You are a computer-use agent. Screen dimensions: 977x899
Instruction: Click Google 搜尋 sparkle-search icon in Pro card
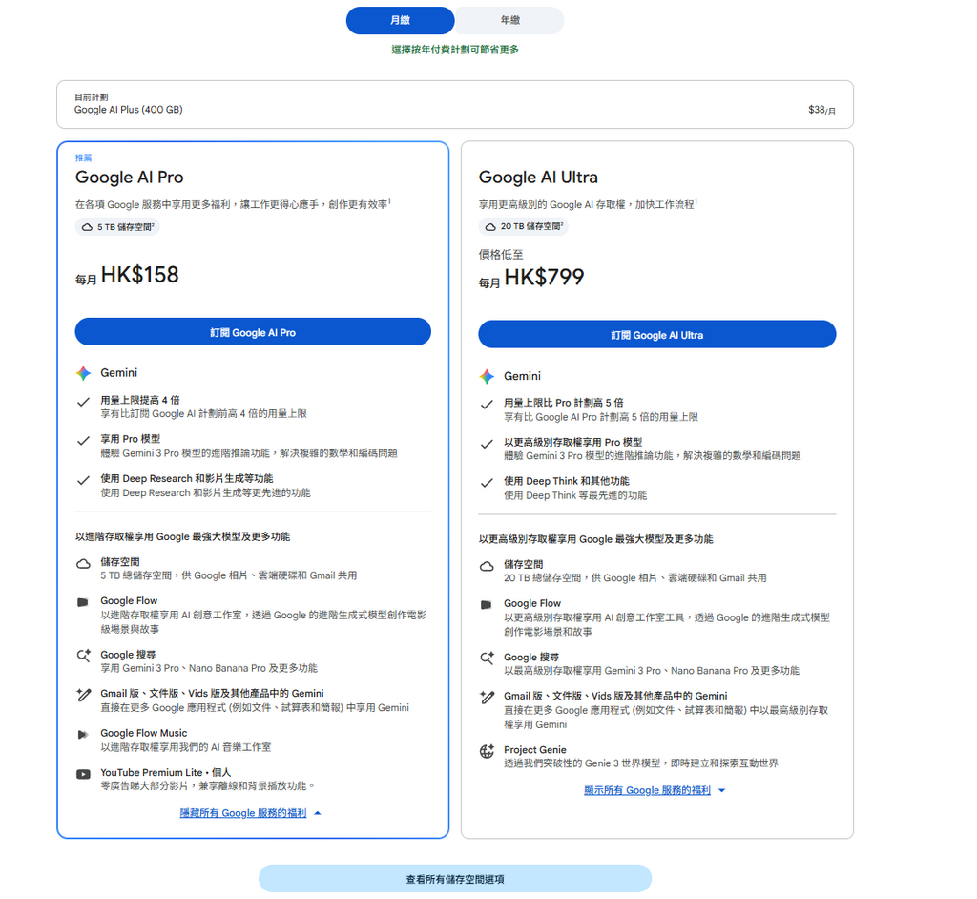pos(83,656)
